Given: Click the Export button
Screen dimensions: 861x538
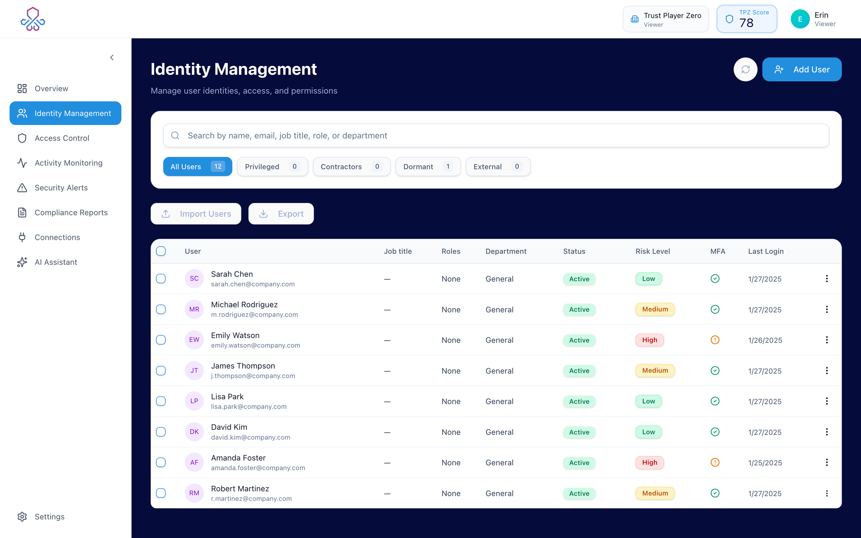Looking at the screenshot, I should (281, 214).
